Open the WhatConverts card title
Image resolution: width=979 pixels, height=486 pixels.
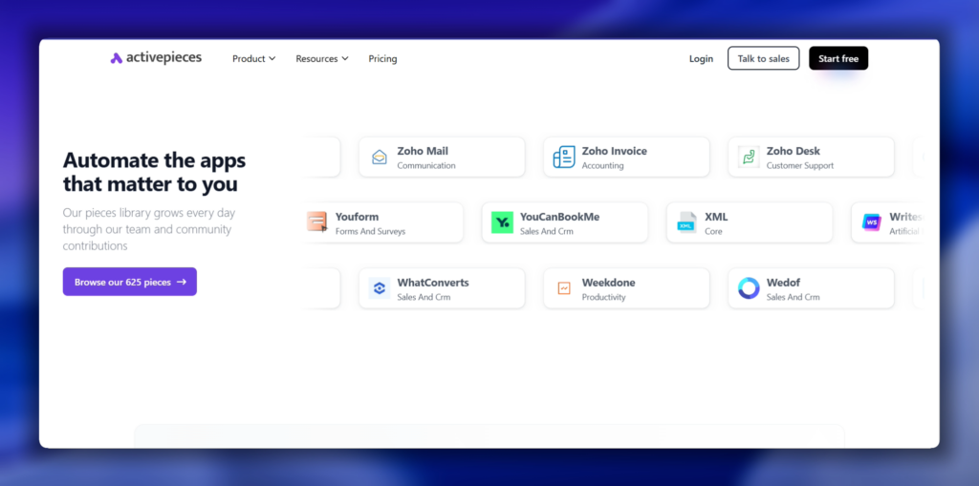[433, 283]
